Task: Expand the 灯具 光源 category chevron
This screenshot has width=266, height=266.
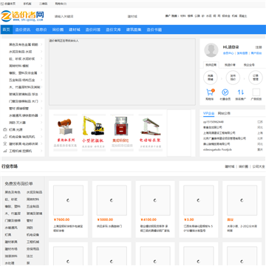Action: (41, 129)
